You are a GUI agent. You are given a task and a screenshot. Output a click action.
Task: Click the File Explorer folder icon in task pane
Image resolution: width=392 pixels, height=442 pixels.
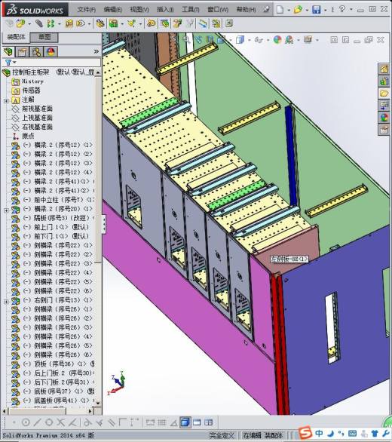(x=384, y=94)
